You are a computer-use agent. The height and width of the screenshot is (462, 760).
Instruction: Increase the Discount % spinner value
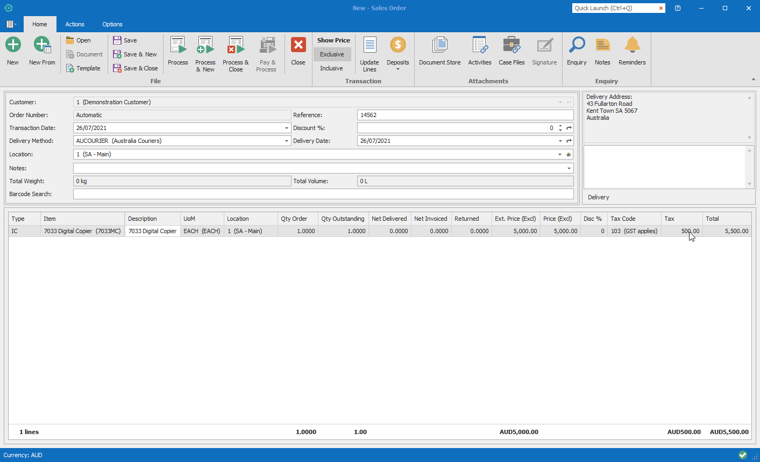[560, 126]
